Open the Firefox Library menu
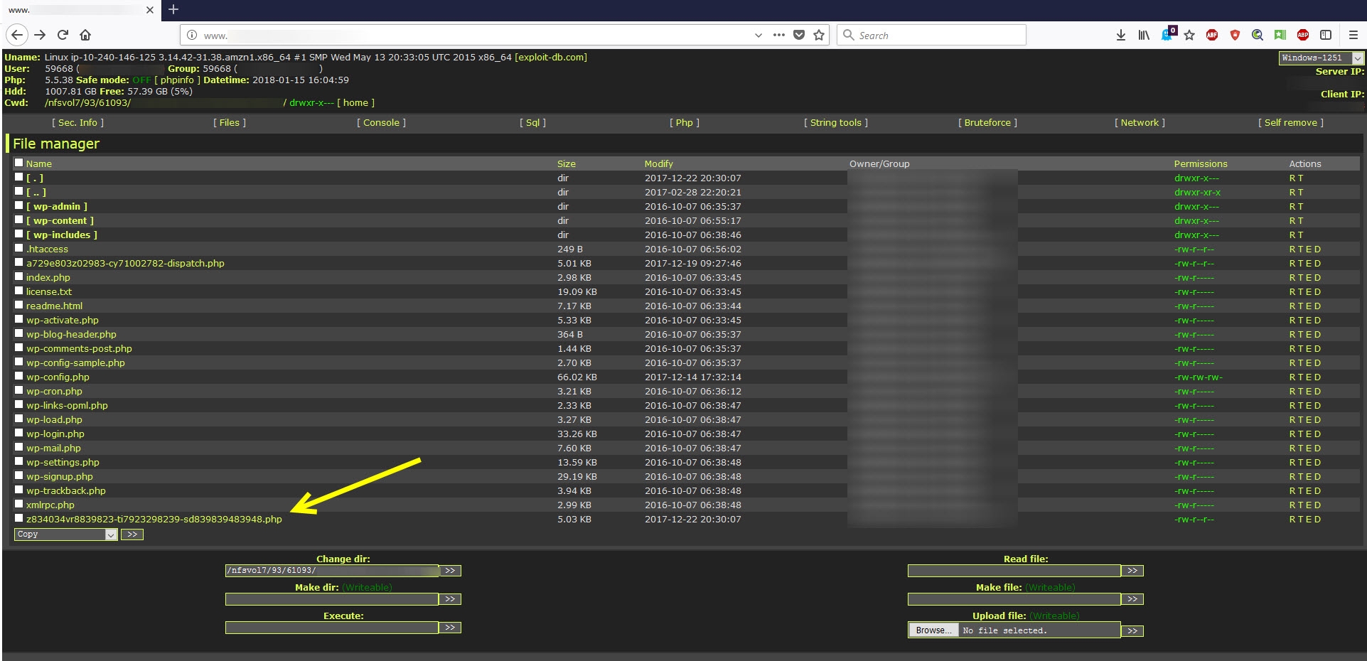The width and height of the screenshot is (1367, 661). (x=1143, y=35)
